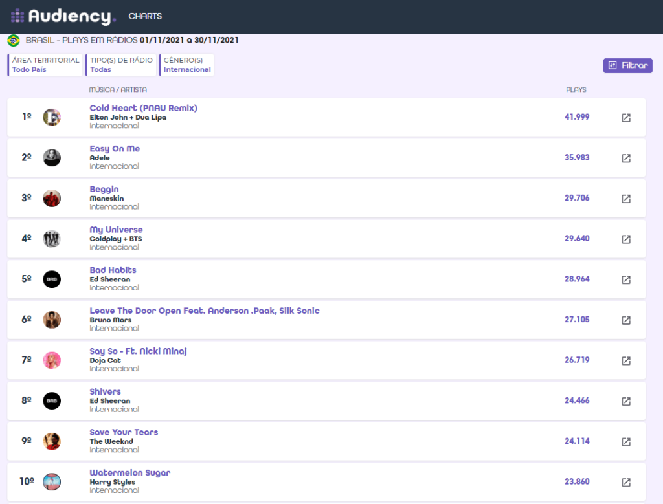This screenshot has width=663, height=504.
Task: Click the Bad Habits cover thumbnail
Action: click(x=52, y=279)
